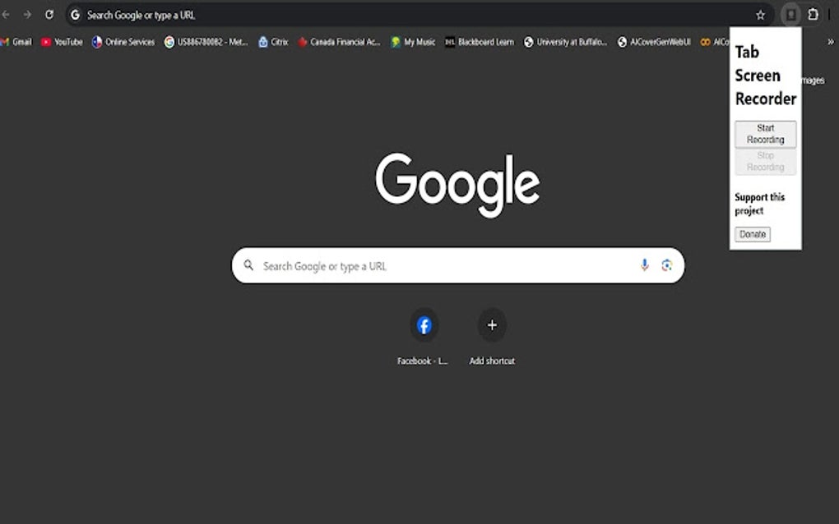
Task: Reload the current page
Action: point(49,14)
